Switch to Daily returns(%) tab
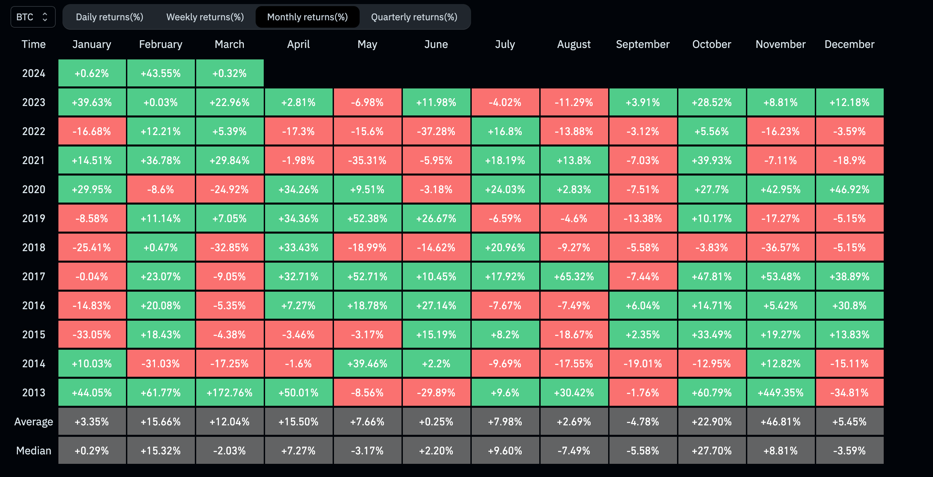Image resolution: width=933 pixels, height=477 pixels. (109, 17)
